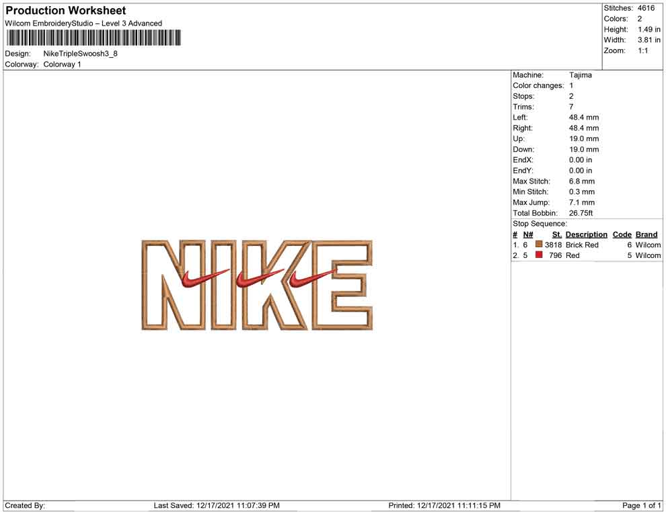
Task: Click the Red color swatch
Action: tap(539, 255)
